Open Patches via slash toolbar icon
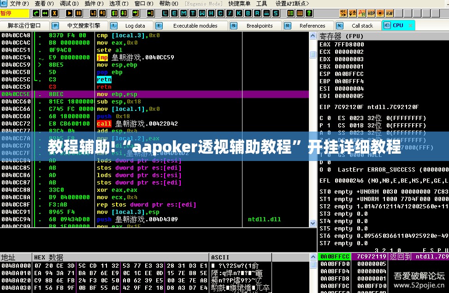This screenshot has width=449, height=293. point(230,13)
